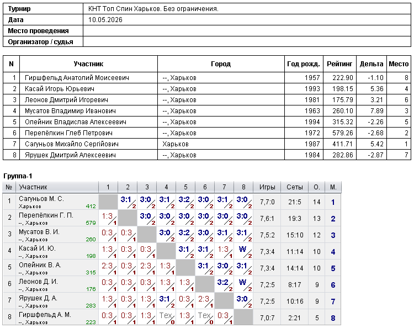The image size is (414, 328).
Task: Click the date value 10.05.2026
Action: (105, 20)
